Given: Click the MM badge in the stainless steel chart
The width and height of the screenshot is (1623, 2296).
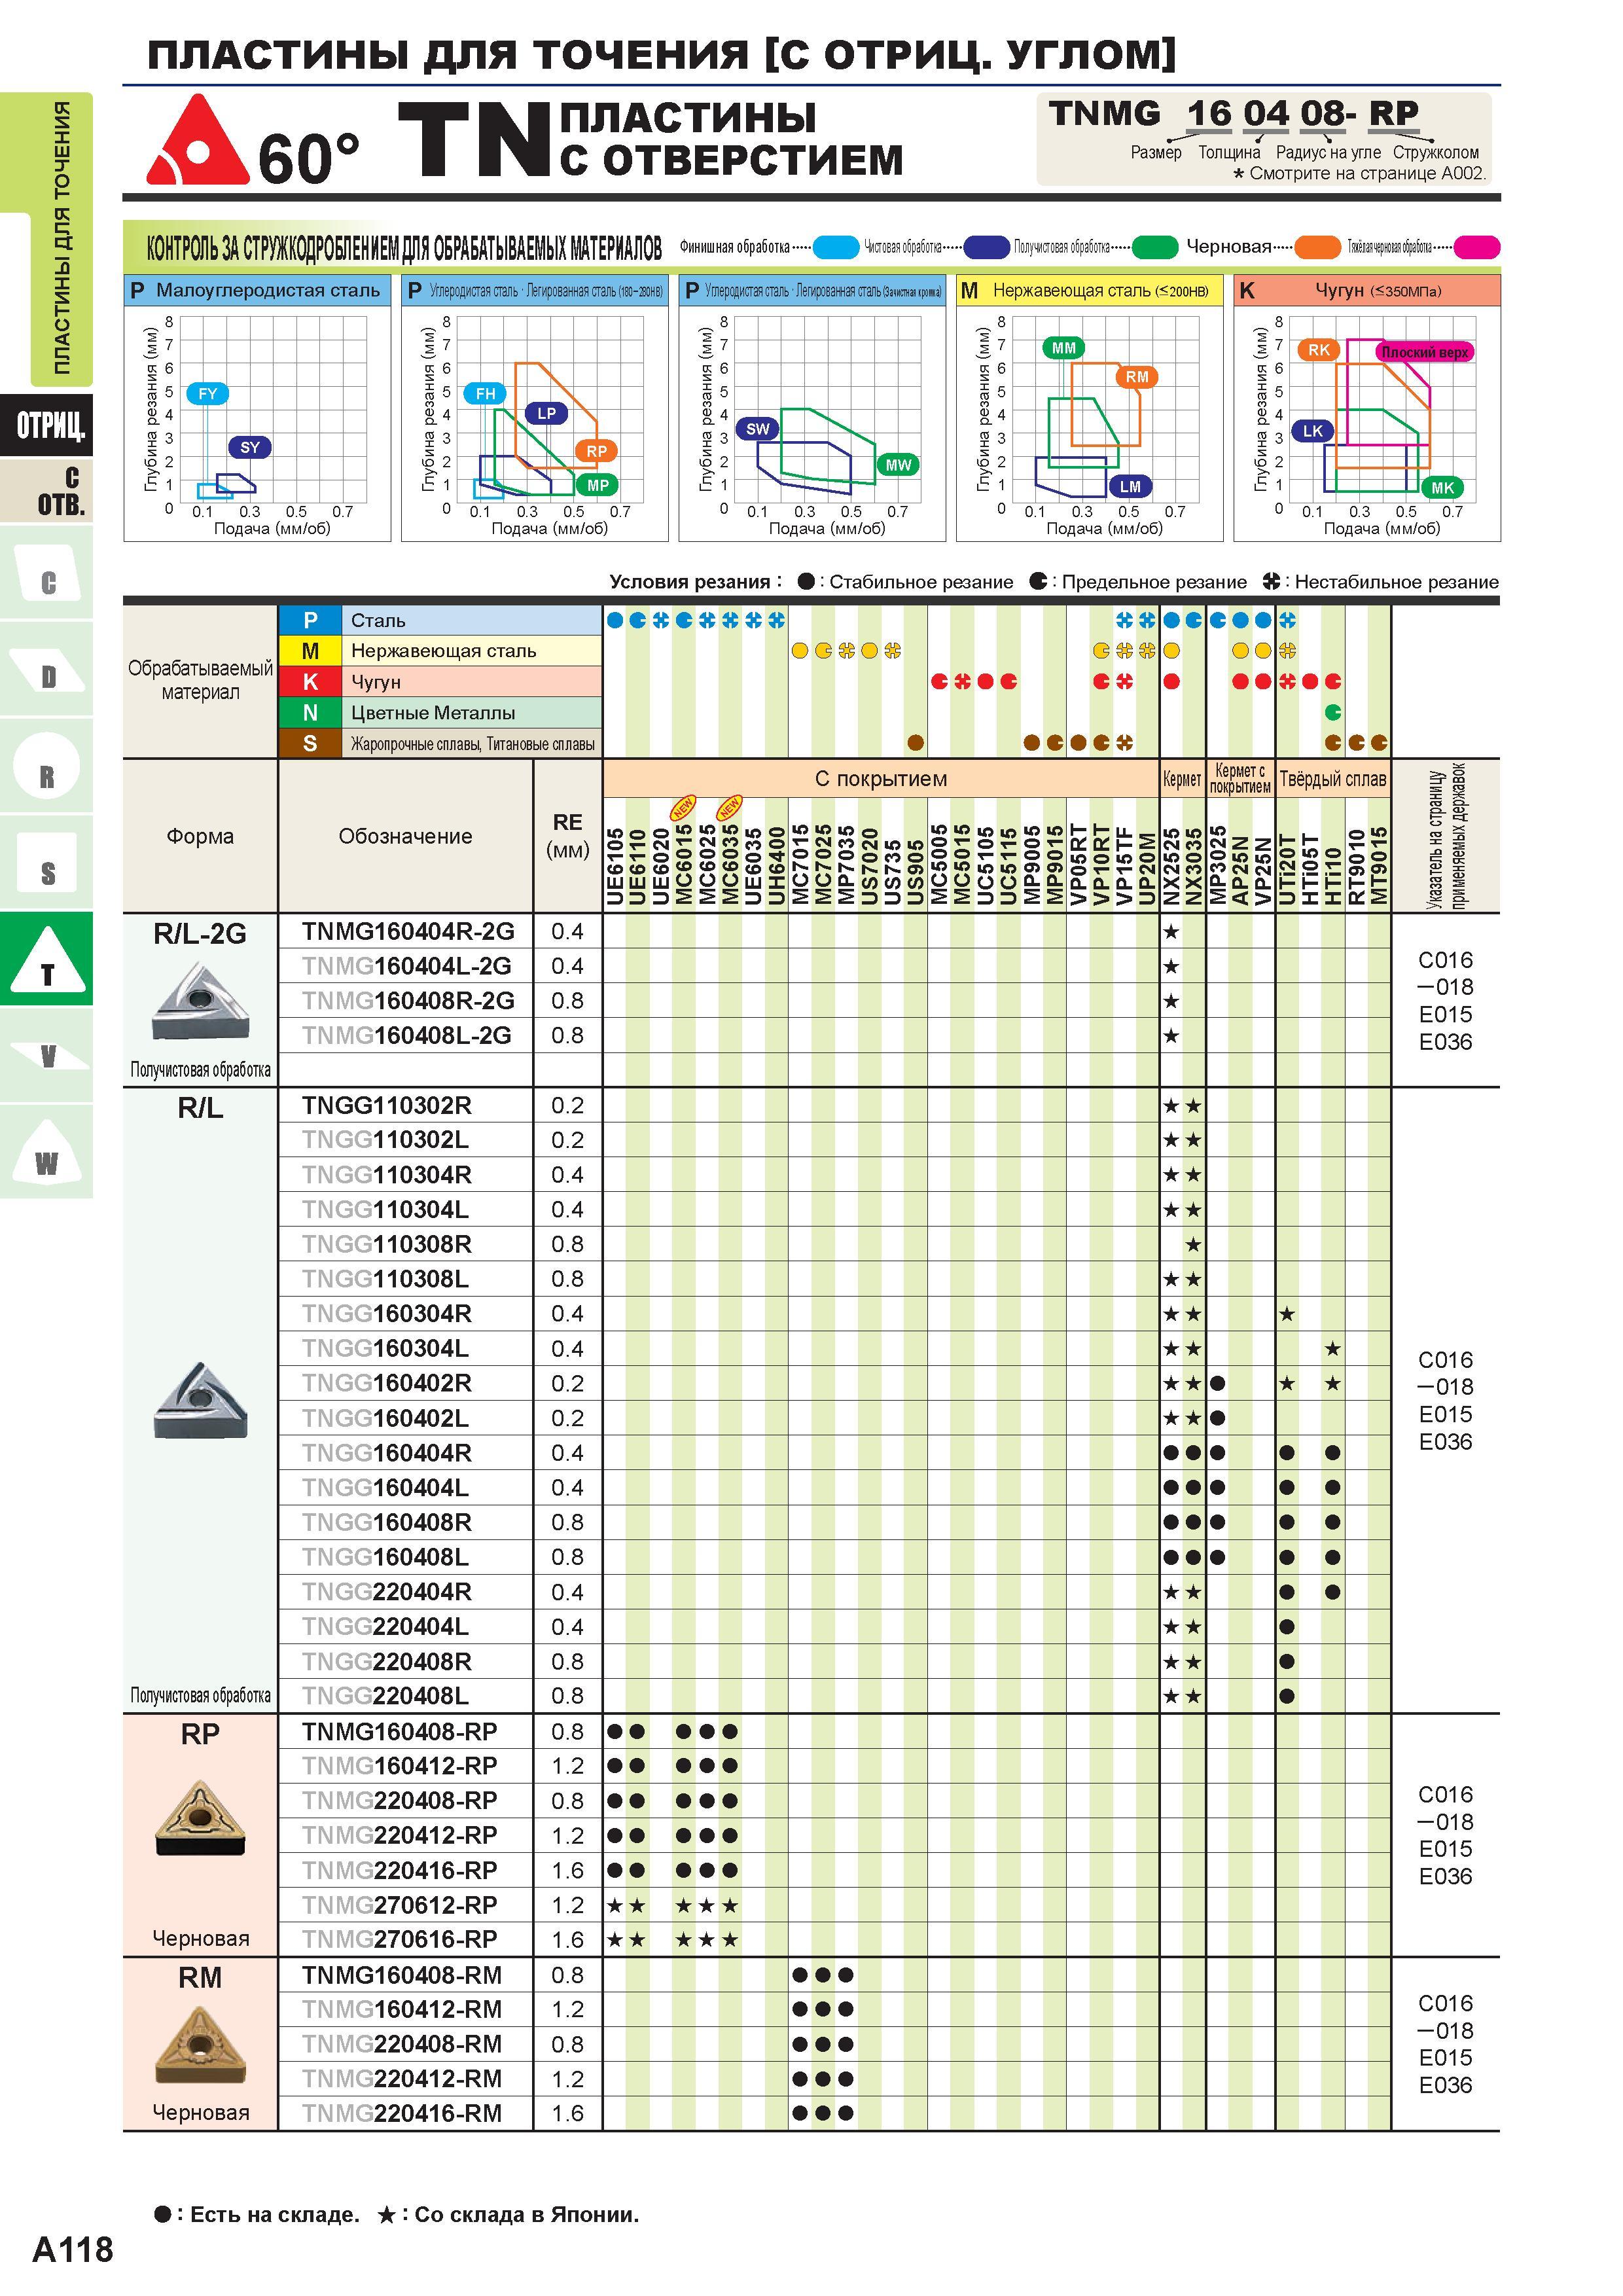Looking at the screenshot, I should click(1064, 348).
